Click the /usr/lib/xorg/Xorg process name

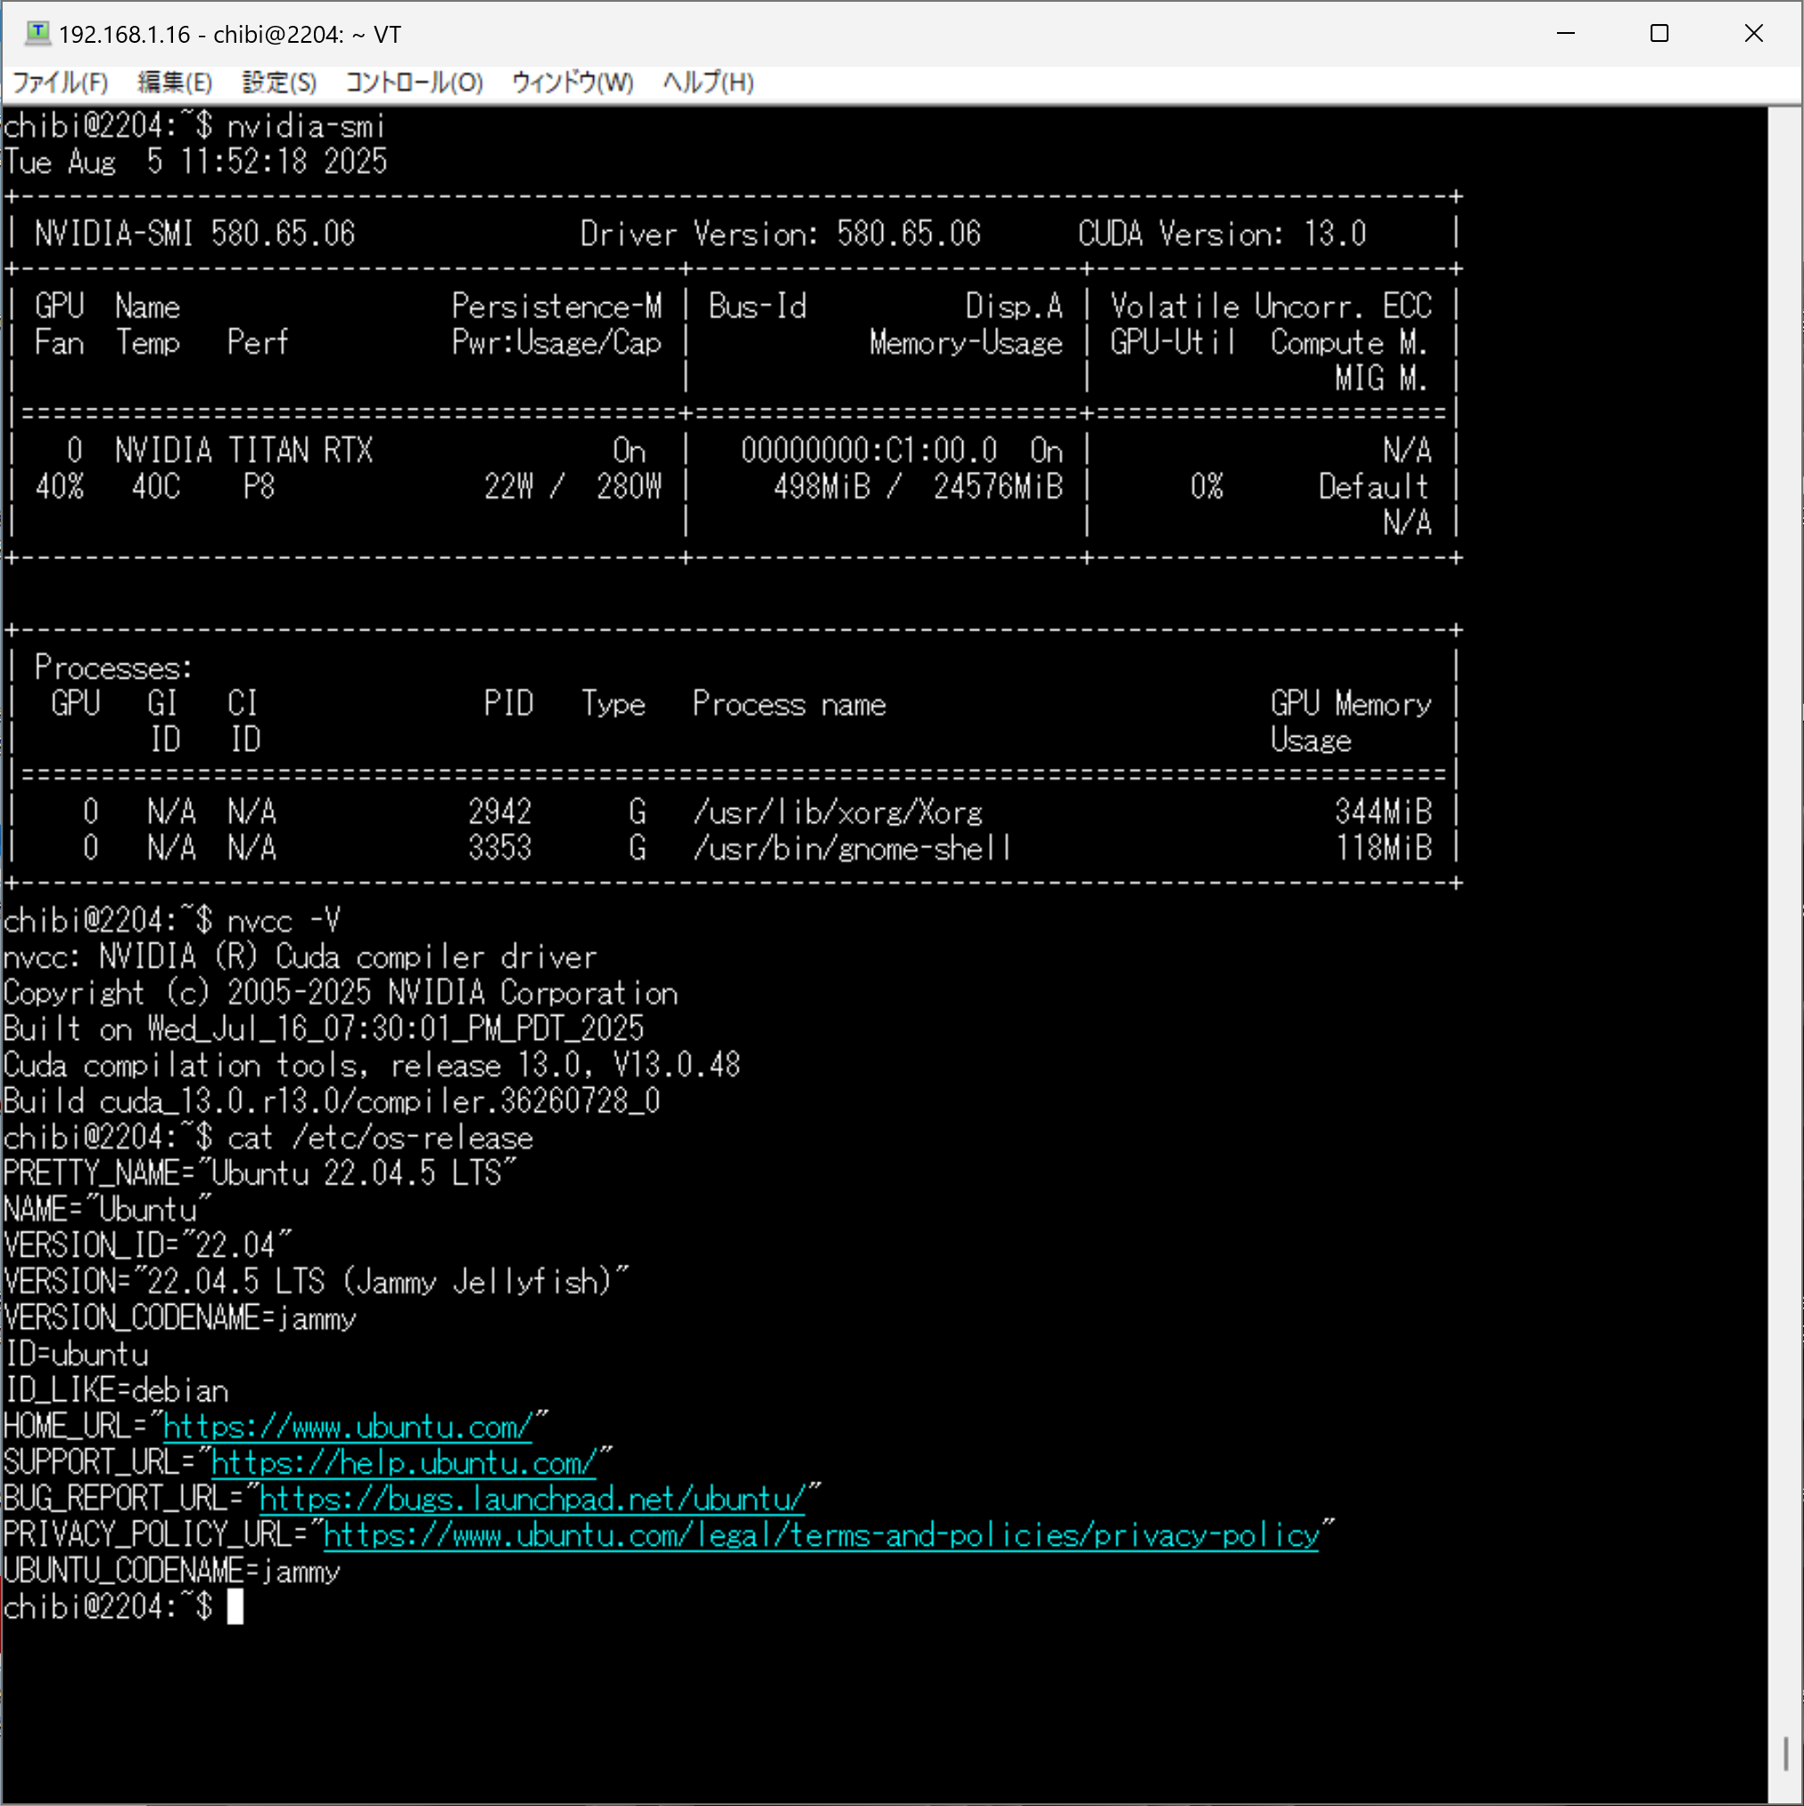pyautogui.click(x=837, y=812)
